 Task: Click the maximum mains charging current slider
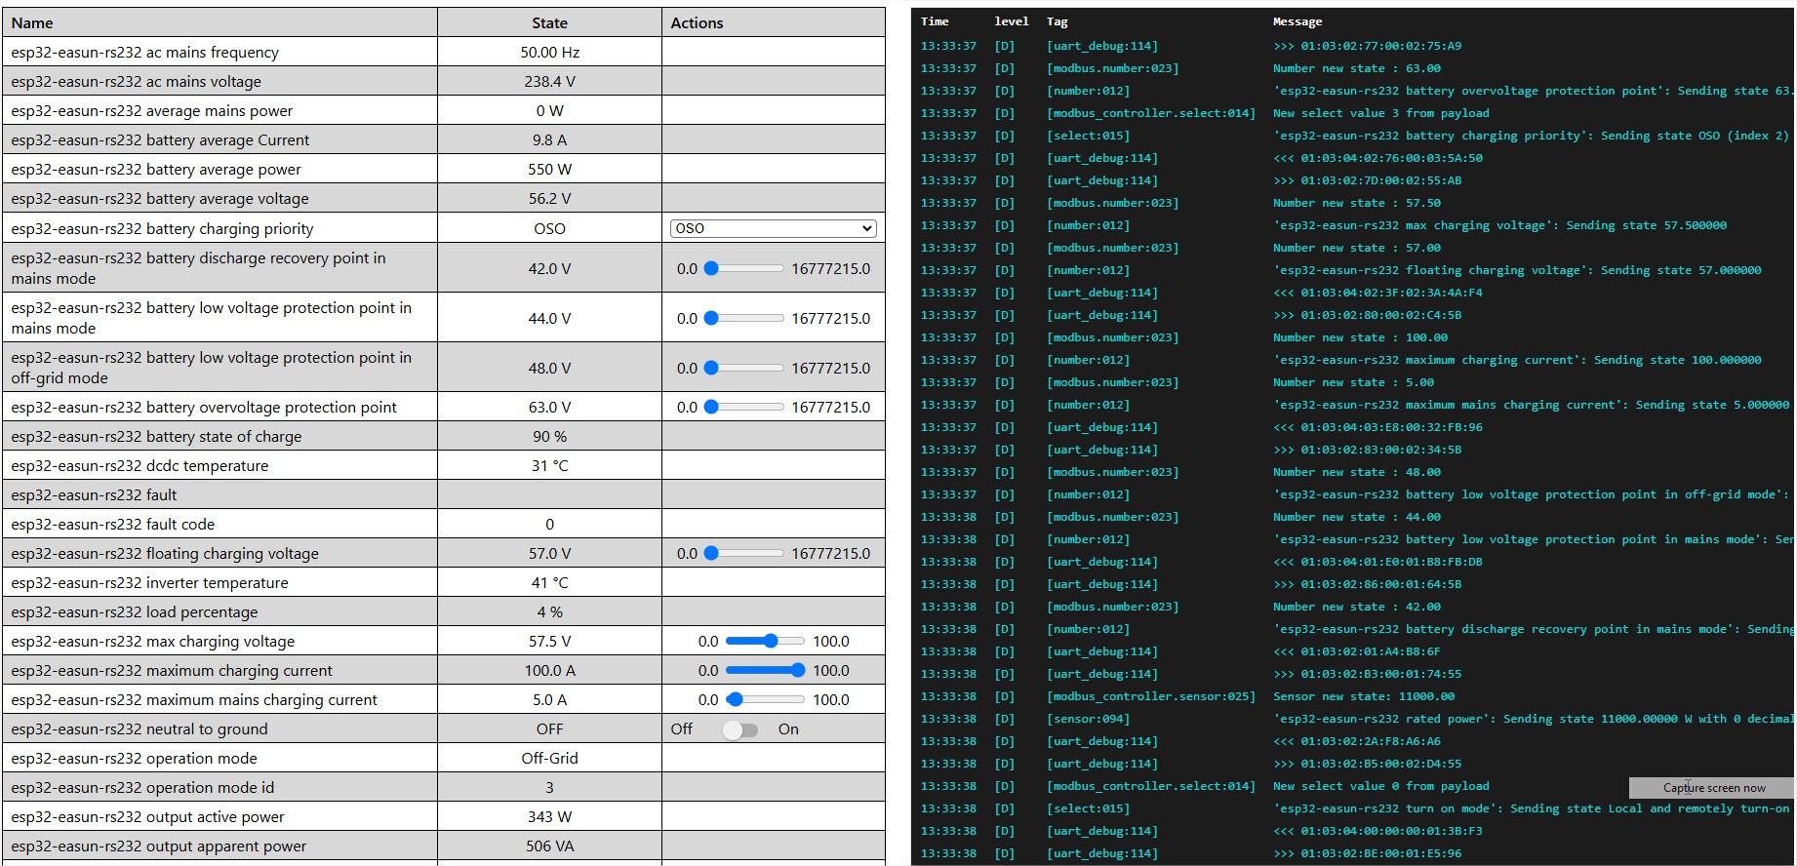(765, 699)
